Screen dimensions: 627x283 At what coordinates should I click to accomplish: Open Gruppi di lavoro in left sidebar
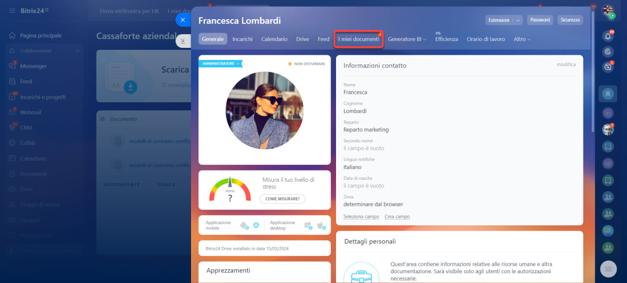40,205
